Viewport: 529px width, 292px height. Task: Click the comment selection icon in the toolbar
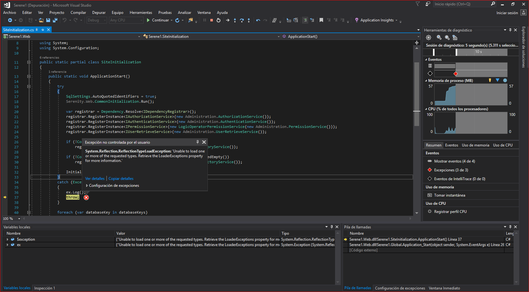pos(305,20)
